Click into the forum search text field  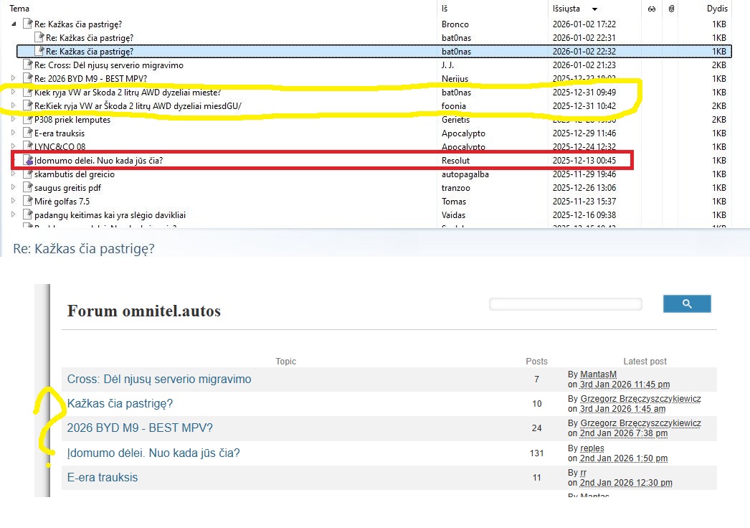tap(565, 305)
